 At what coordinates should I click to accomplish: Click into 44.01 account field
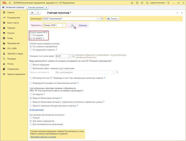(x=62, y=56)
